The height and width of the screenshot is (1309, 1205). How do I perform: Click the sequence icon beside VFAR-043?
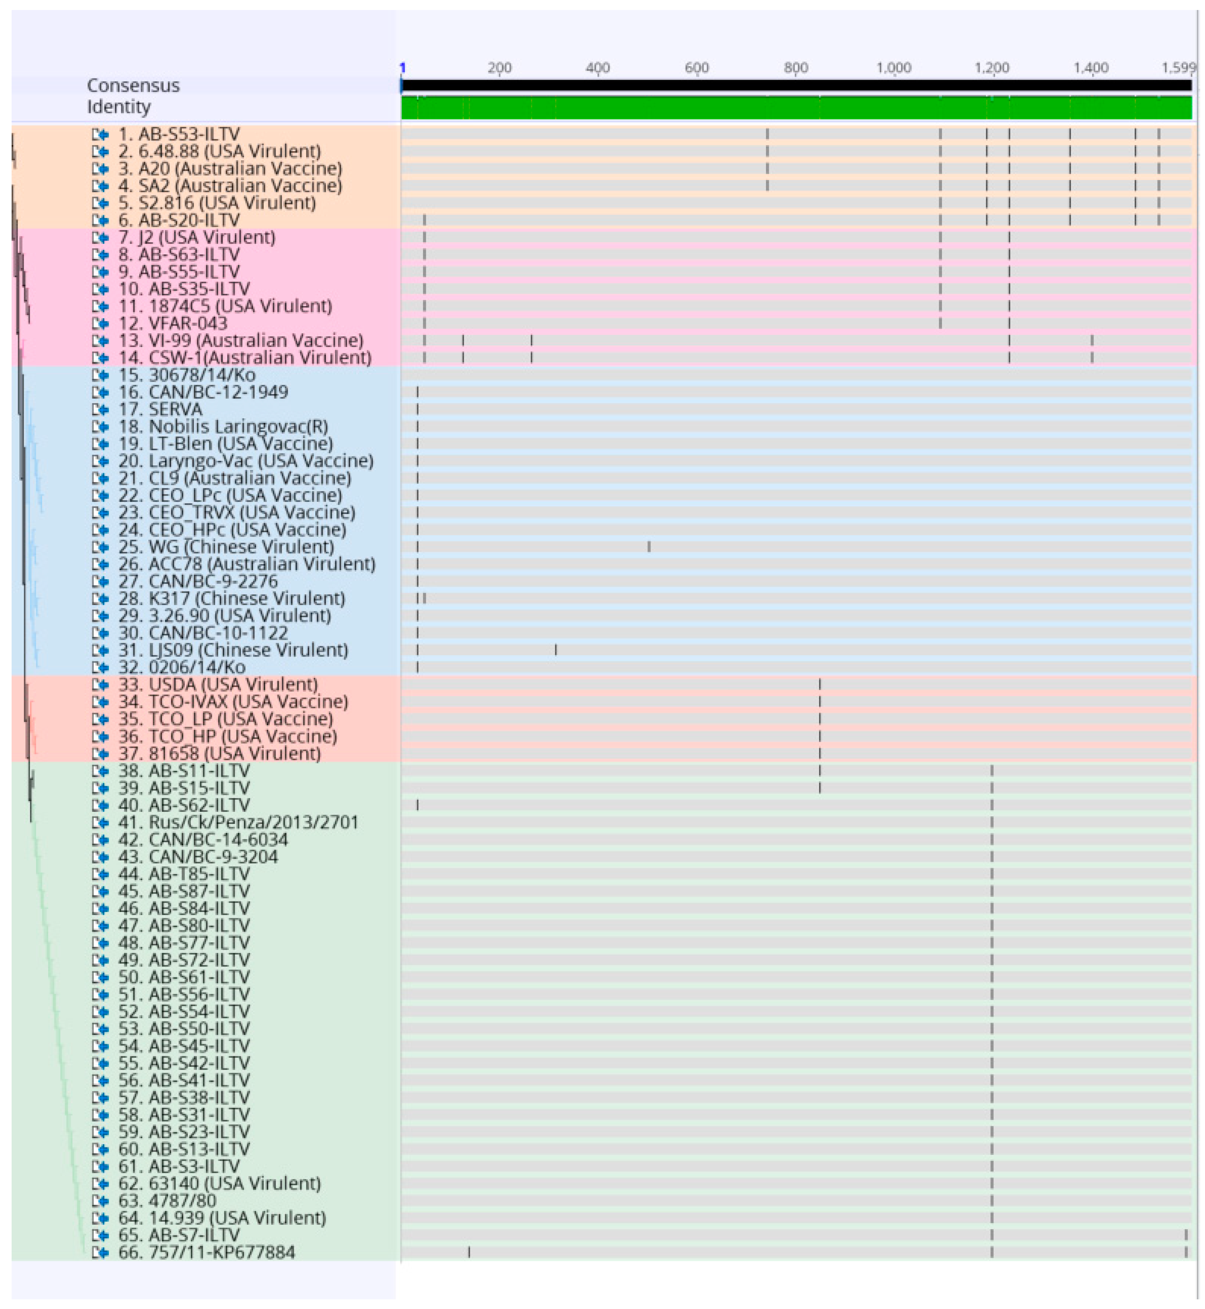click(101, 323)
